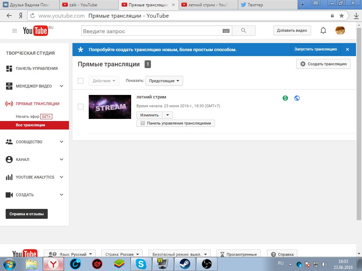
Task: Open the arrow dropdown next to Изменить
Action: (168, 115)
